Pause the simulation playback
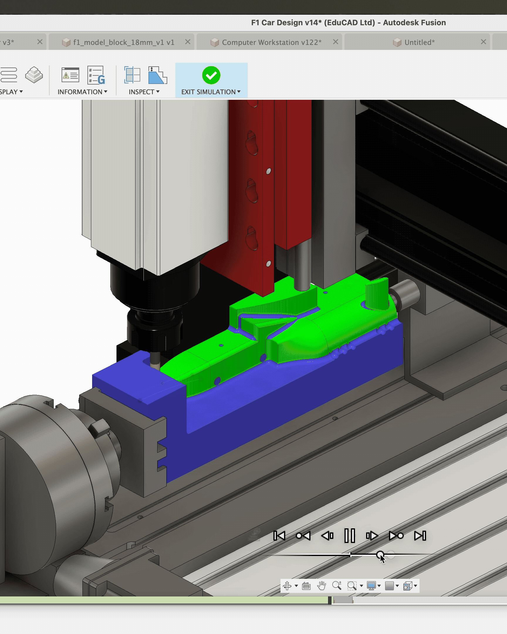This screenshot has width=507, height=634. [350, 536]
